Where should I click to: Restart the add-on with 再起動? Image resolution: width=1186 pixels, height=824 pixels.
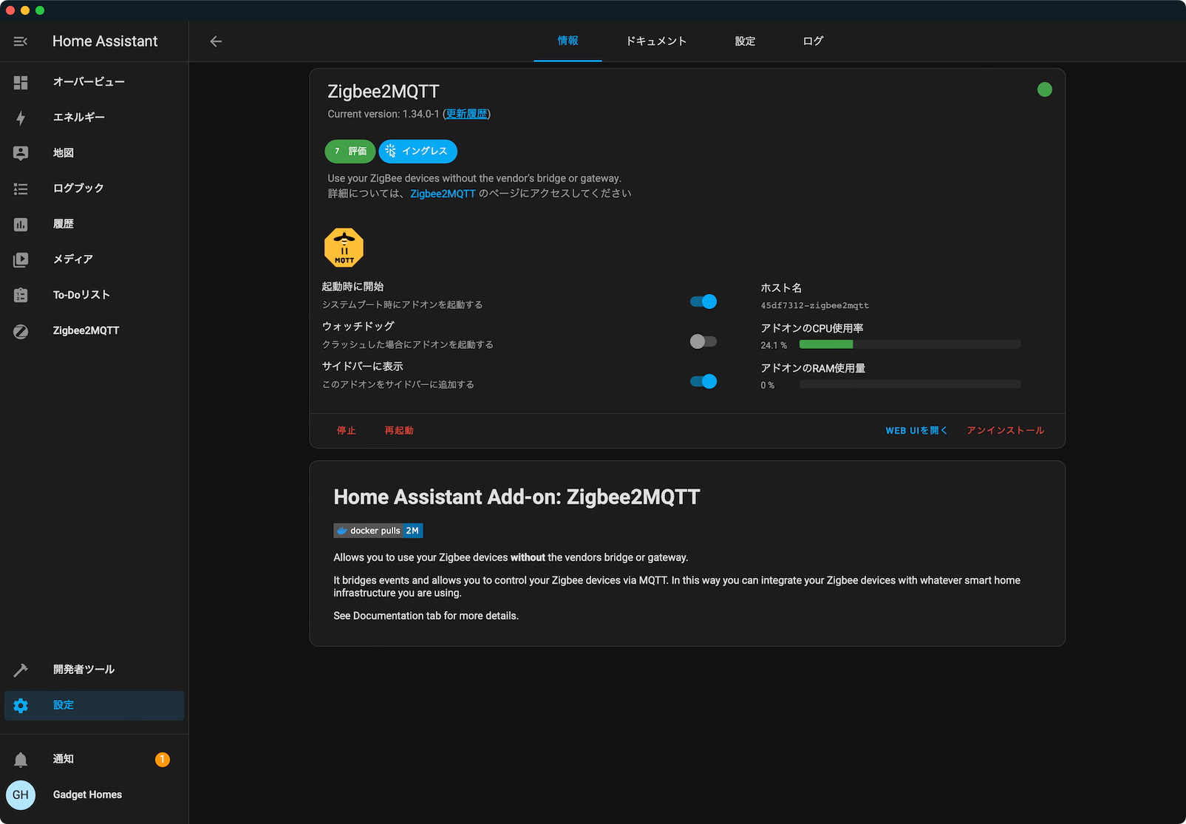coord(399,431)
